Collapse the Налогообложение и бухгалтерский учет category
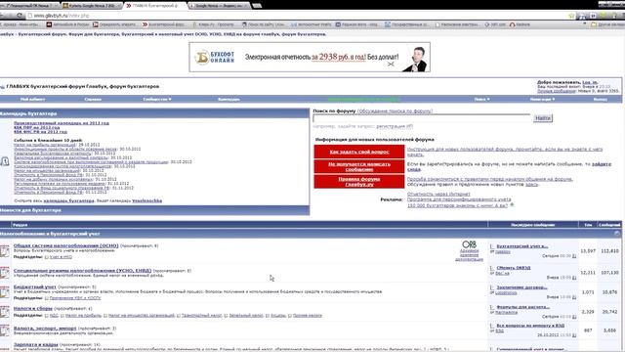Screen dimensions: 625x352 616,234
